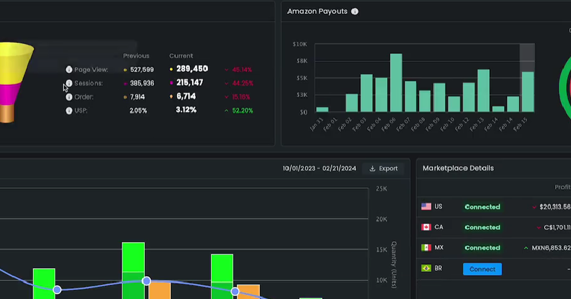Click the Feb 06 payout bar
The image size is (571, 299).
point(396,83)
